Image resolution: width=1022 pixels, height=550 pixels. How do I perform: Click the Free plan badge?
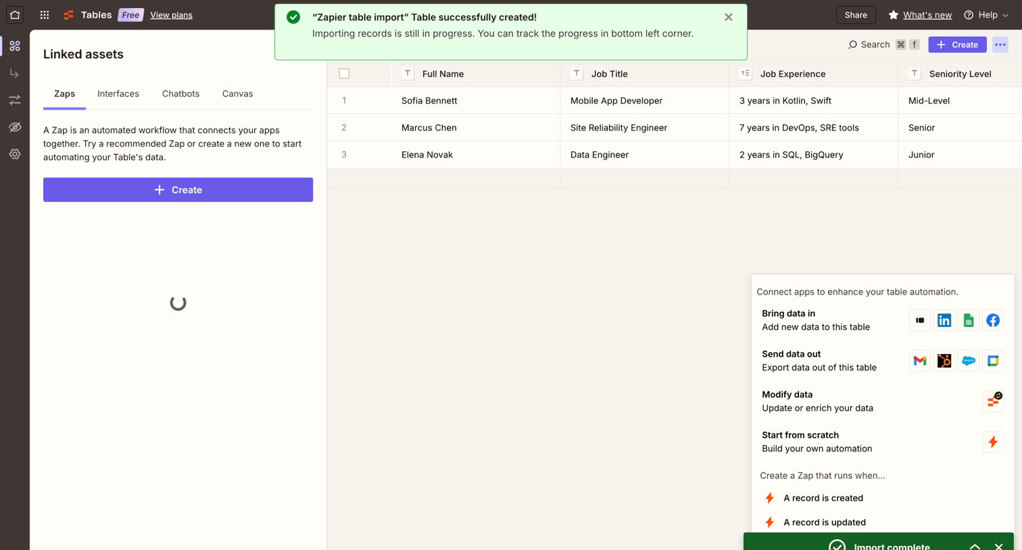(x=130, y=15)
